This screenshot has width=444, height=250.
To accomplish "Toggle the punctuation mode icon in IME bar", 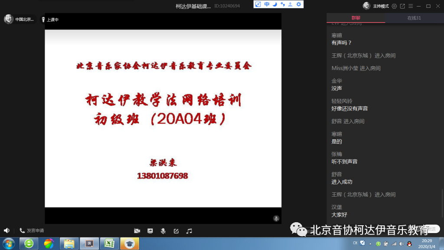I will (x=283, y=4).
